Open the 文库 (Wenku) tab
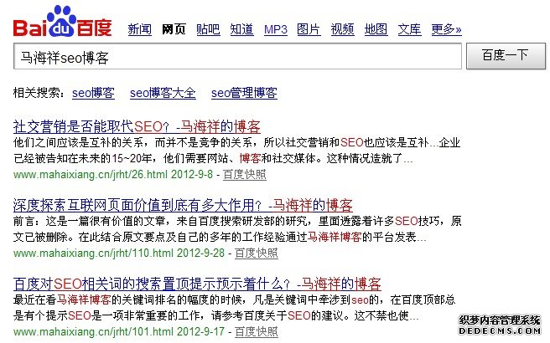The width and height of the screenshot is (550, 343). [x=409, y=30]
